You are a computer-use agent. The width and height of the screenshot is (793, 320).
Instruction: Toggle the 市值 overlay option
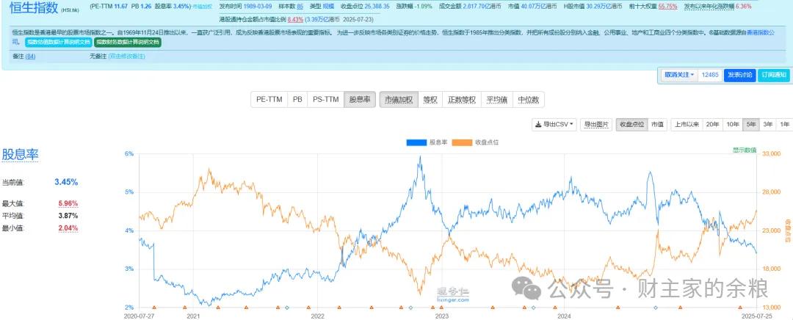(x=657, y=124)
